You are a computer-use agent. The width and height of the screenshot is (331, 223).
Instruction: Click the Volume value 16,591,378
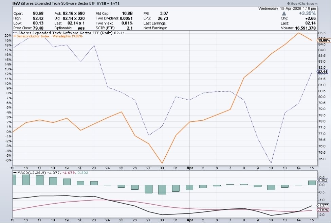306,28
